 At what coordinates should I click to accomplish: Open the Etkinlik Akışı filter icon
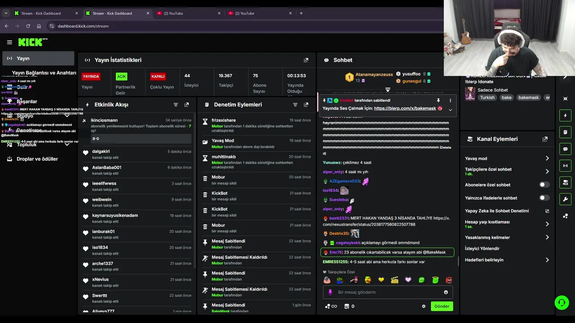tap(176, 105)
